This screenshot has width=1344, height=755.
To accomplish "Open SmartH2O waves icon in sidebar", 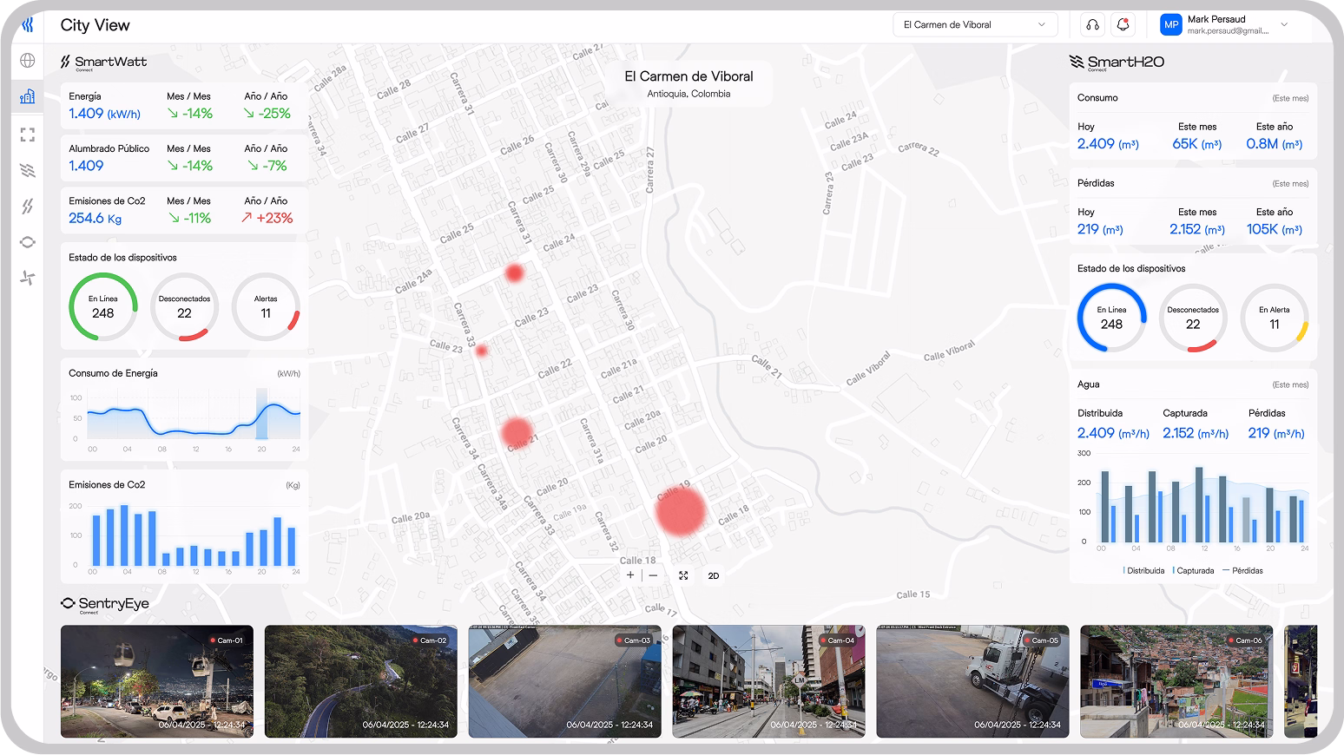I will [28, 171].
